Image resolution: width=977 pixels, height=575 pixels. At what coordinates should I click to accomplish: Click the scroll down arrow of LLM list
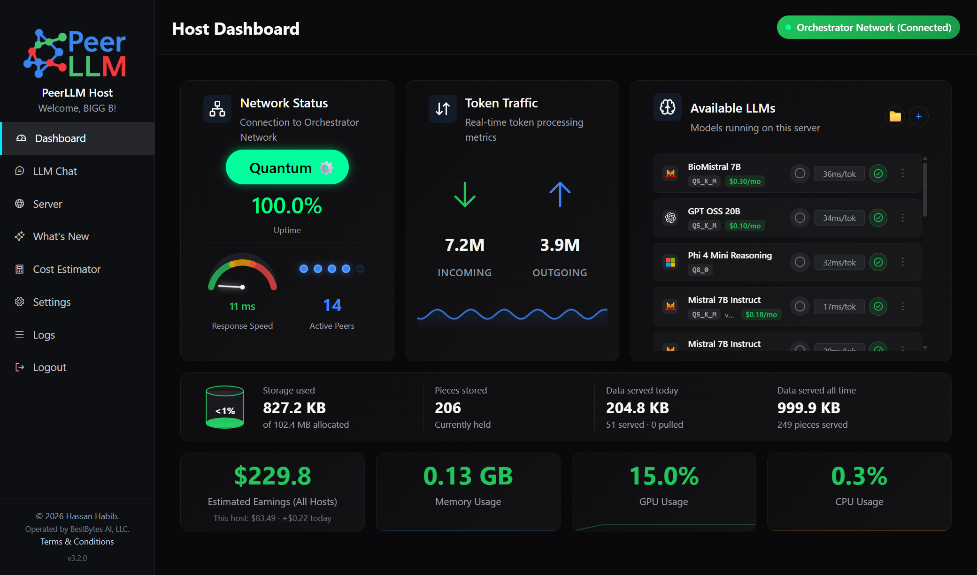(925, 348)
